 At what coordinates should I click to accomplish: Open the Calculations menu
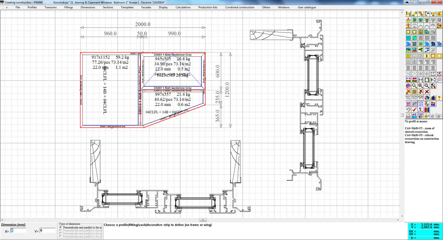tap(183, 7)
